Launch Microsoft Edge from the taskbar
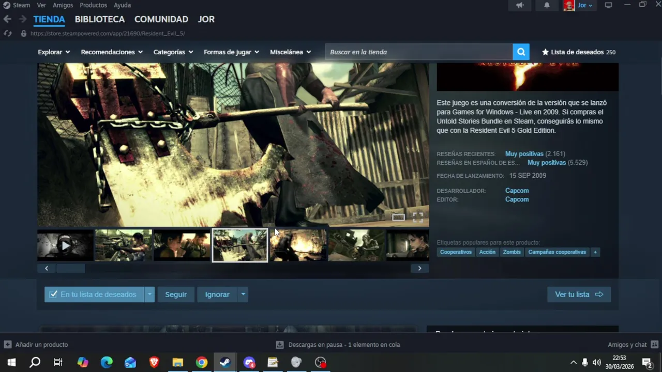The height and width of the screenshot is (372, 662). coord(107,362)
